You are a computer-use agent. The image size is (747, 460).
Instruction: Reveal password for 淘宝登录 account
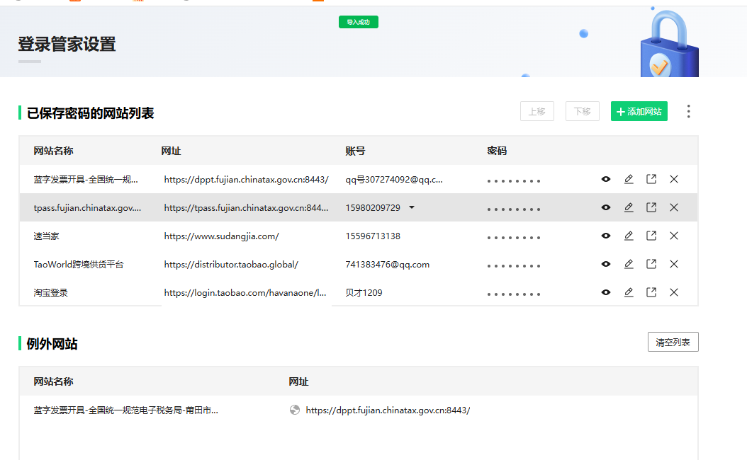(606, 292)
